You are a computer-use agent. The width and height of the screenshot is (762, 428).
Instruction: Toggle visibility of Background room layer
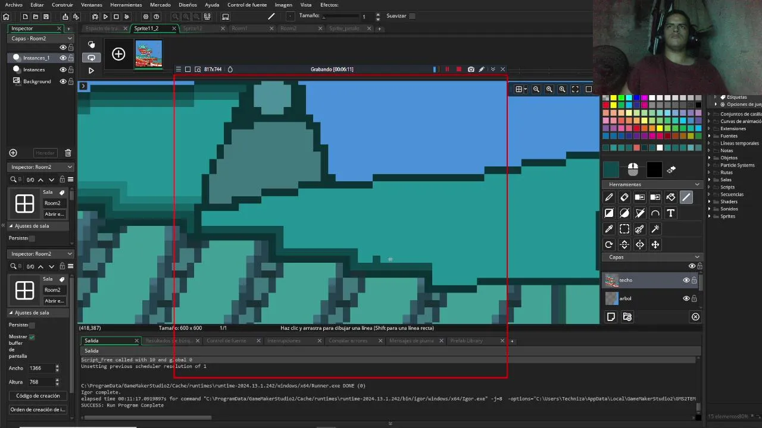(63, 81)
